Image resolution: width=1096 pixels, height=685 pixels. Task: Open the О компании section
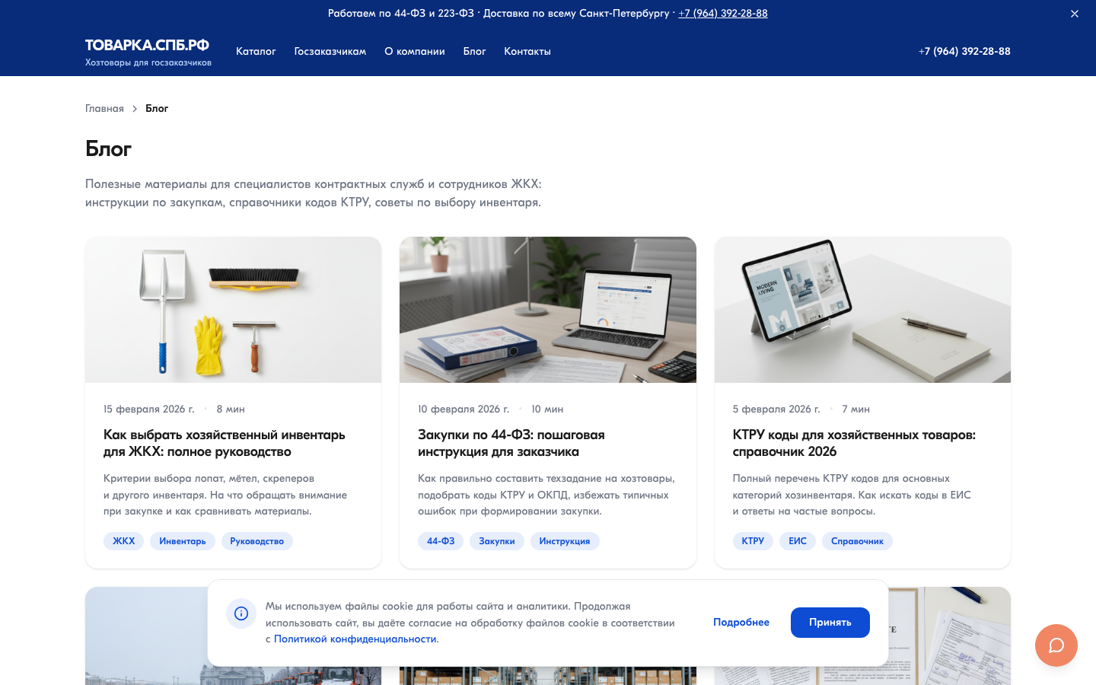414,52
